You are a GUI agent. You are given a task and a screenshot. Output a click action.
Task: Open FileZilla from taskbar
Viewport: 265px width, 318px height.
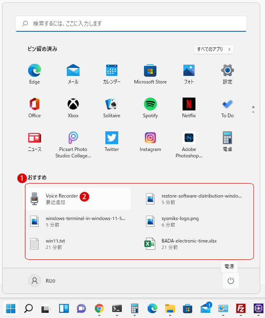coord(241,309)
